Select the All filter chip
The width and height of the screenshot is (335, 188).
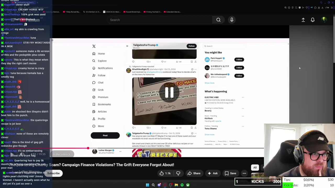click(255, 168)
